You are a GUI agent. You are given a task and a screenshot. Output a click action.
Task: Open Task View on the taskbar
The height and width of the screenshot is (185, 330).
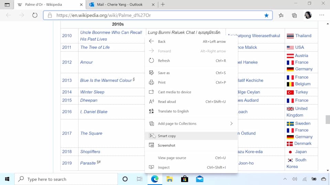pos(139,179)
